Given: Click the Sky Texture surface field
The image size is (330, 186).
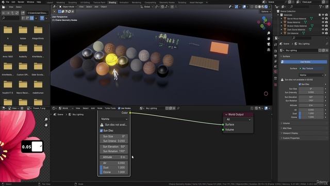Looking at the screenshot, I should pyautogui.click(x=311, y=69).
